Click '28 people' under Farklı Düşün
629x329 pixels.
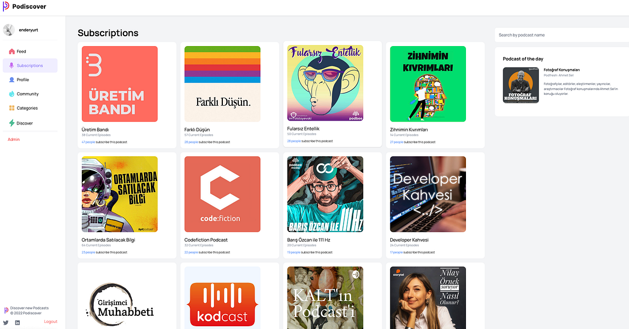pyautogui.click(x=191, y=142)
